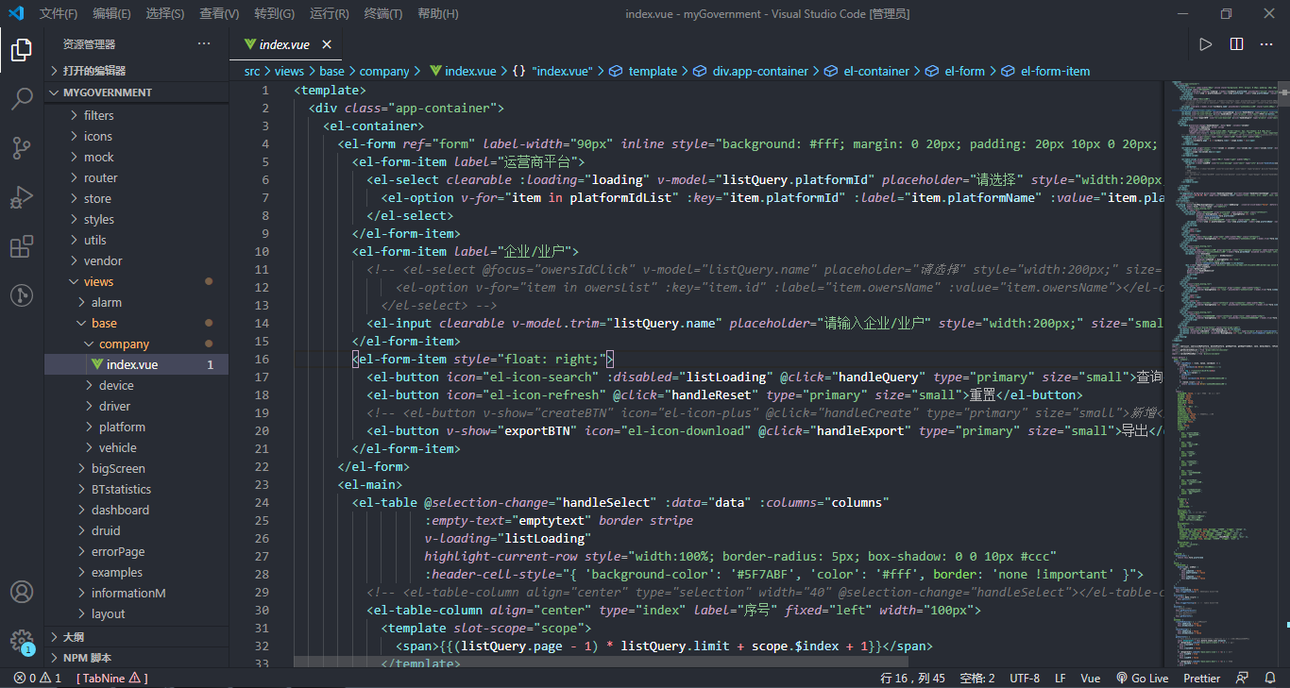Image resolution: width=1290 pixels, height=688 pixels.
Task: Click the el-form-item breadcrumb segment
Action: coord(1045,71)
